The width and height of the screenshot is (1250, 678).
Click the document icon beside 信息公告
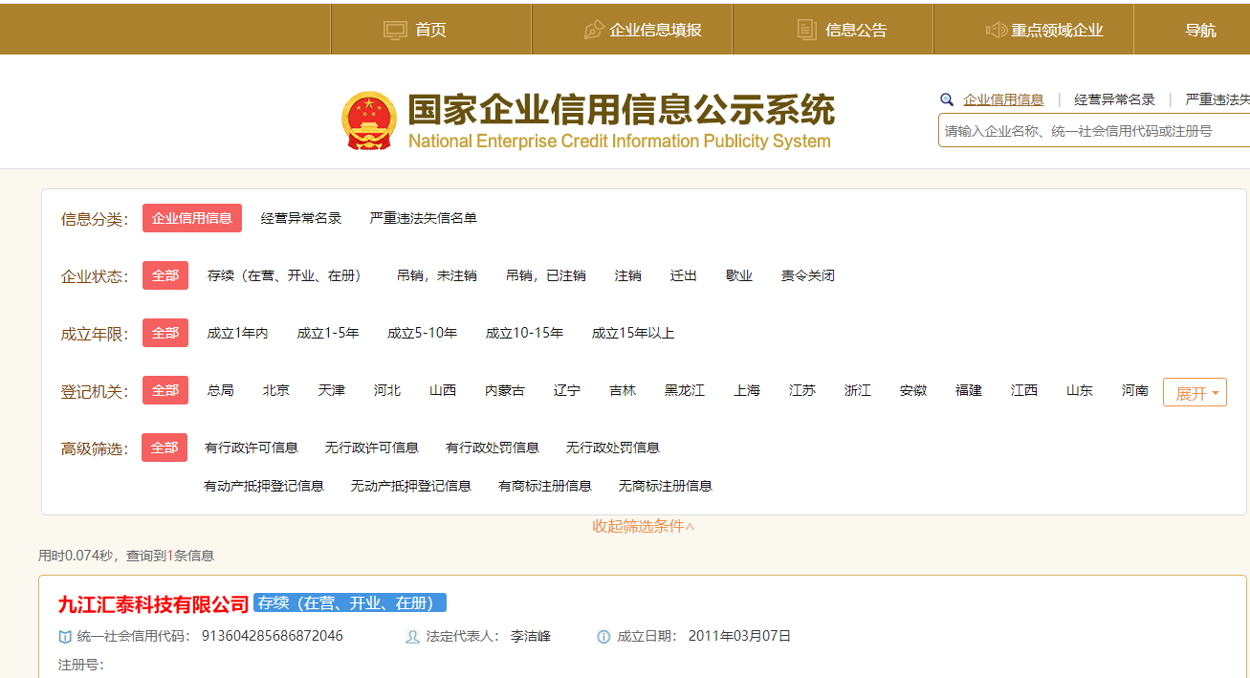click(806, 30)
